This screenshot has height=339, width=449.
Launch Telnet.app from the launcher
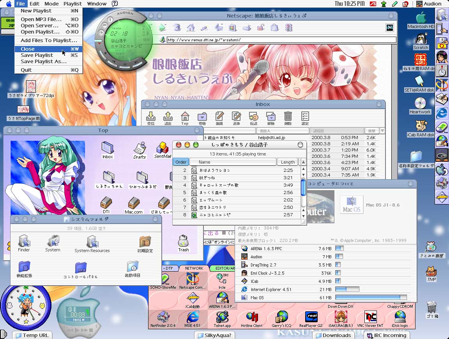(x=222, y=317)
